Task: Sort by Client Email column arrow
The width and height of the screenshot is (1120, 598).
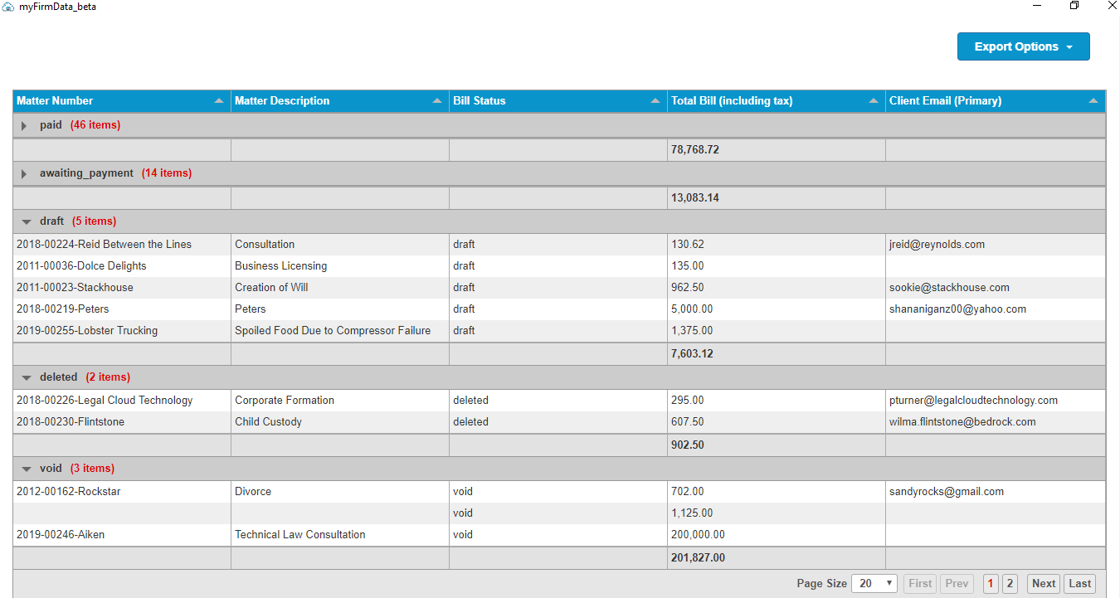Action: click(1093, 101)
